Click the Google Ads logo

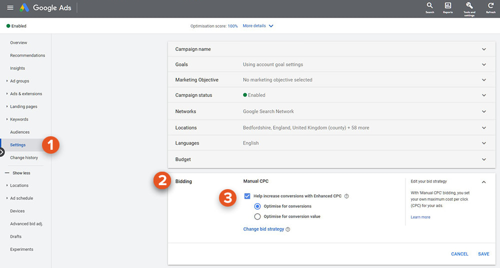45,7
